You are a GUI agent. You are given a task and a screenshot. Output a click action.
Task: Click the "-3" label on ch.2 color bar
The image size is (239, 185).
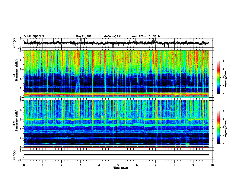[x=223, y=111]
